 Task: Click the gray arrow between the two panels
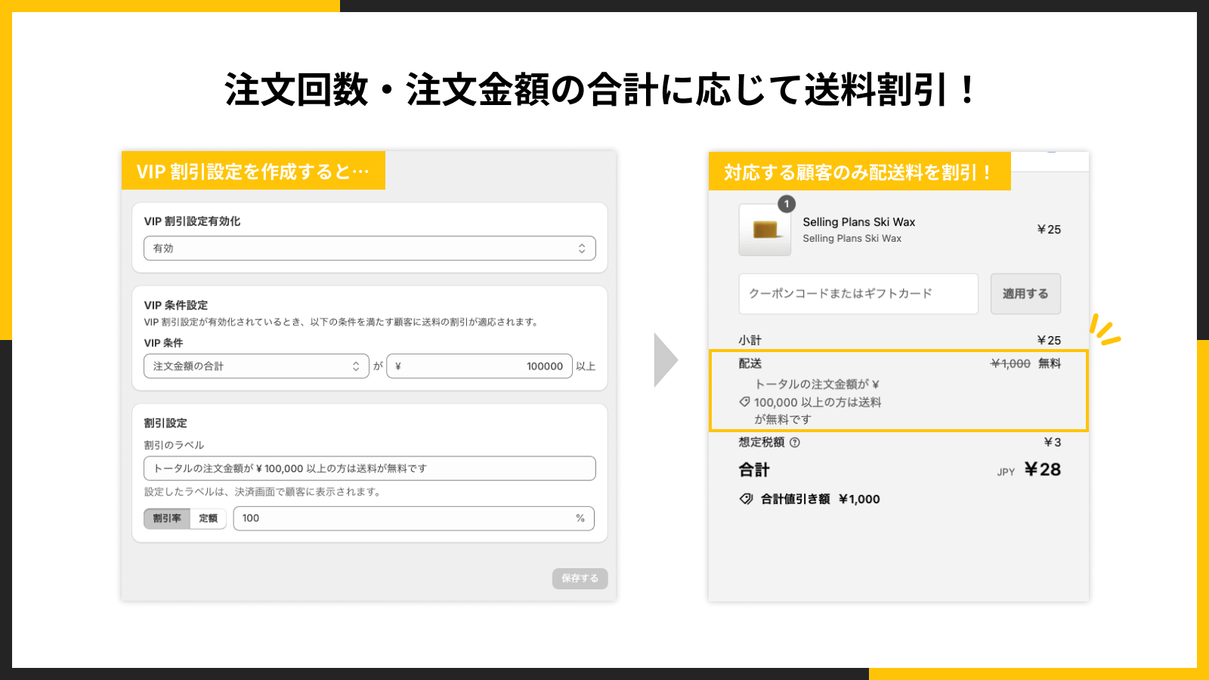663,360
